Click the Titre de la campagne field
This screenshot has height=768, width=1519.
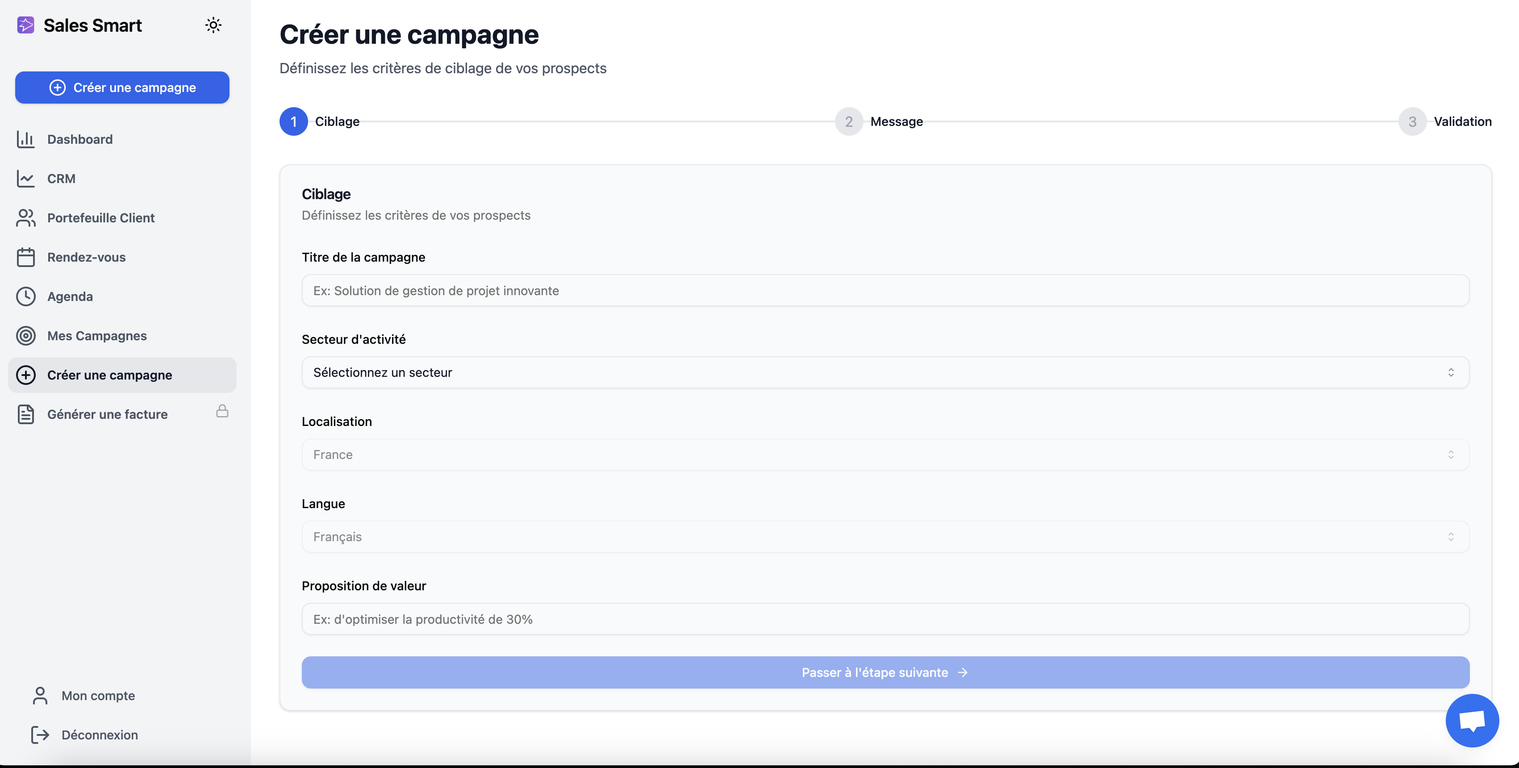(885, 290)
